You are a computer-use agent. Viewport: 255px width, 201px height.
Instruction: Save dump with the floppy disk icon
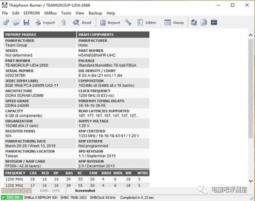click(26, 23)
